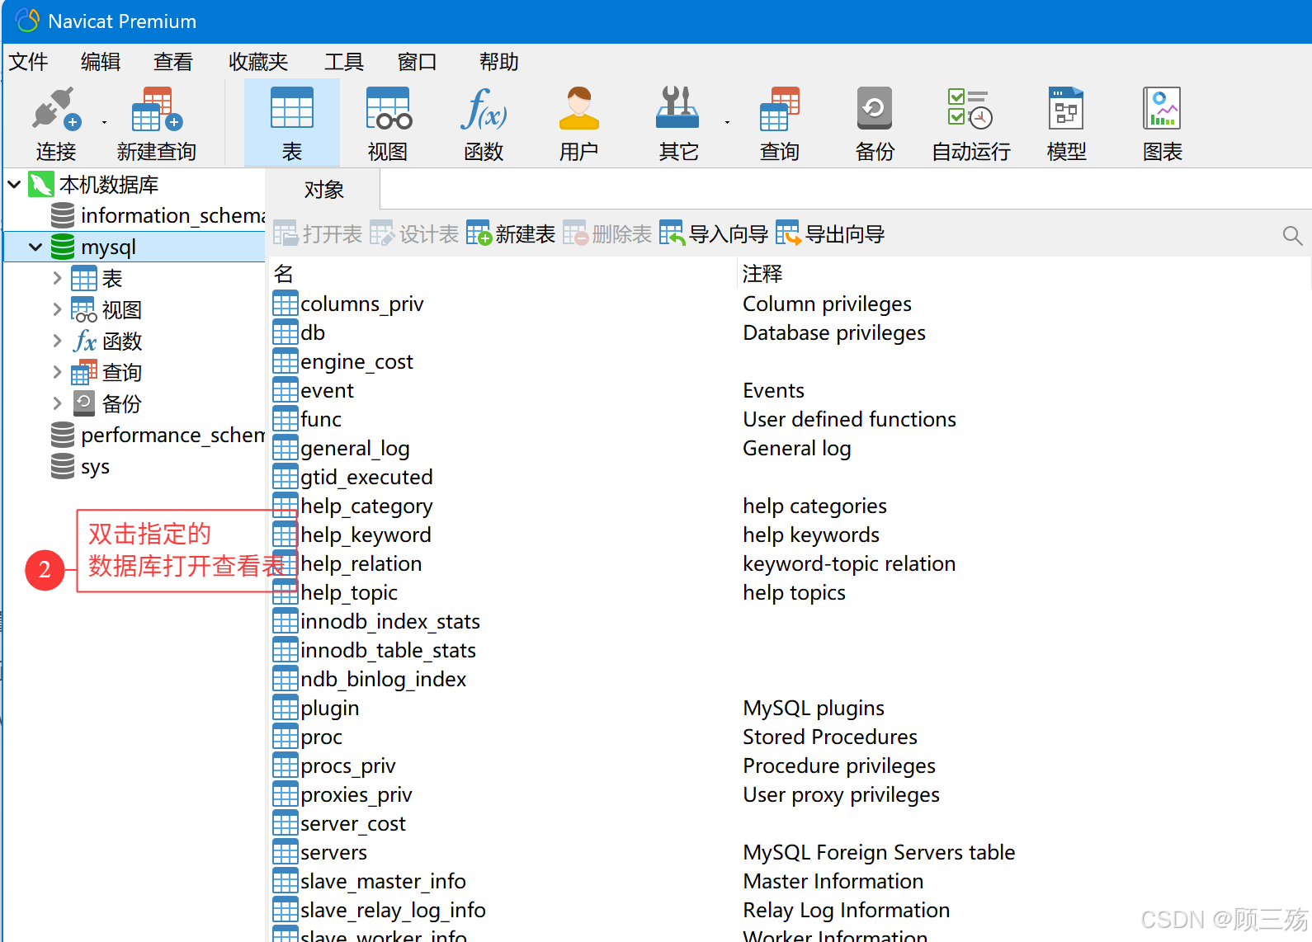The height and width of the screenshot is (942, 1312).
Task: Launch the 导出向导 export wizard
Action: [830, 234]
